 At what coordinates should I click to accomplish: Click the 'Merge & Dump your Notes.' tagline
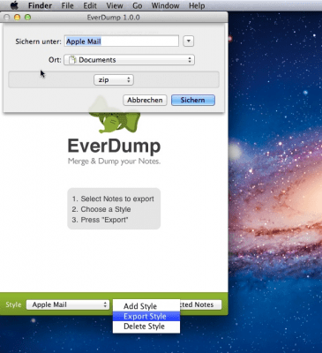point(114,161)
